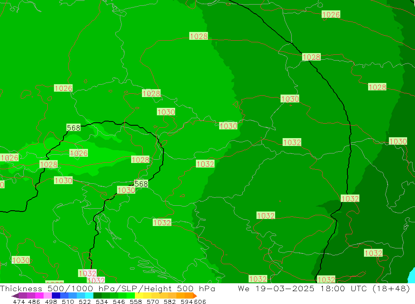Click the legend value 546
Screen dimensions: 415x304
[x=119, y=302]
